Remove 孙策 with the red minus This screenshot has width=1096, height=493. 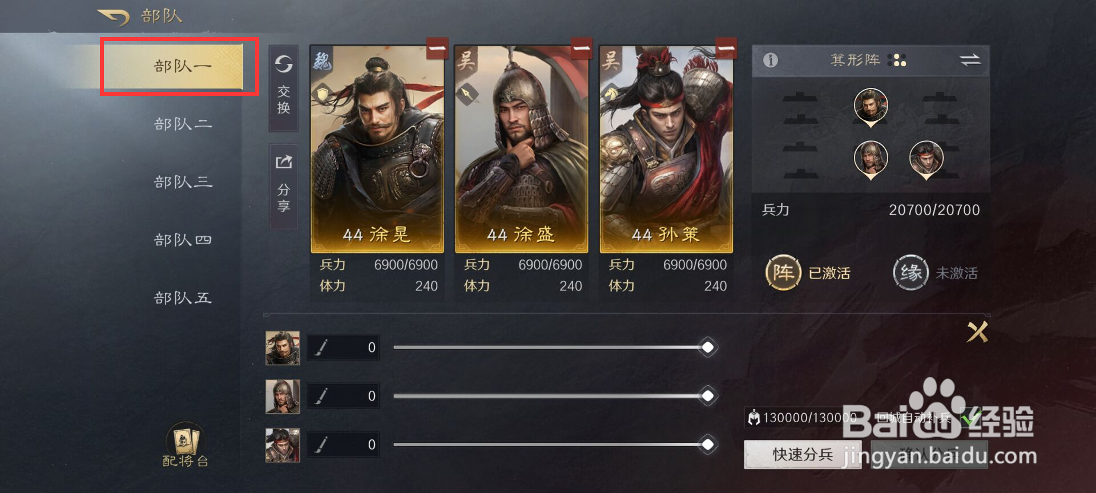[x=726, y=49]
